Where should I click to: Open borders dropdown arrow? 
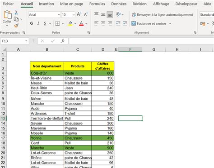[x=63, y=23]
